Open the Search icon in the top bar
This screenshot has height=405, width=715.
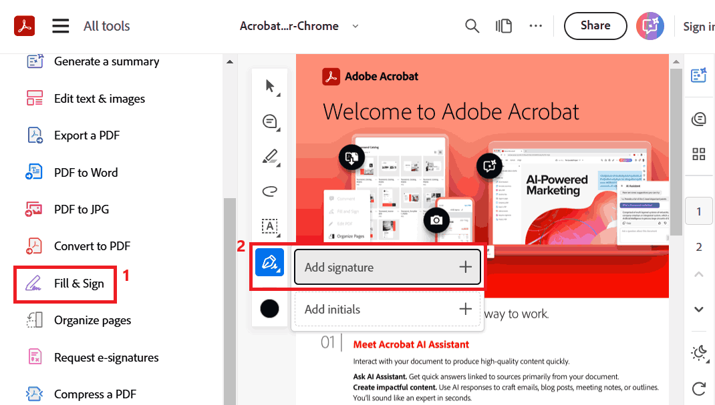point(472,25)
